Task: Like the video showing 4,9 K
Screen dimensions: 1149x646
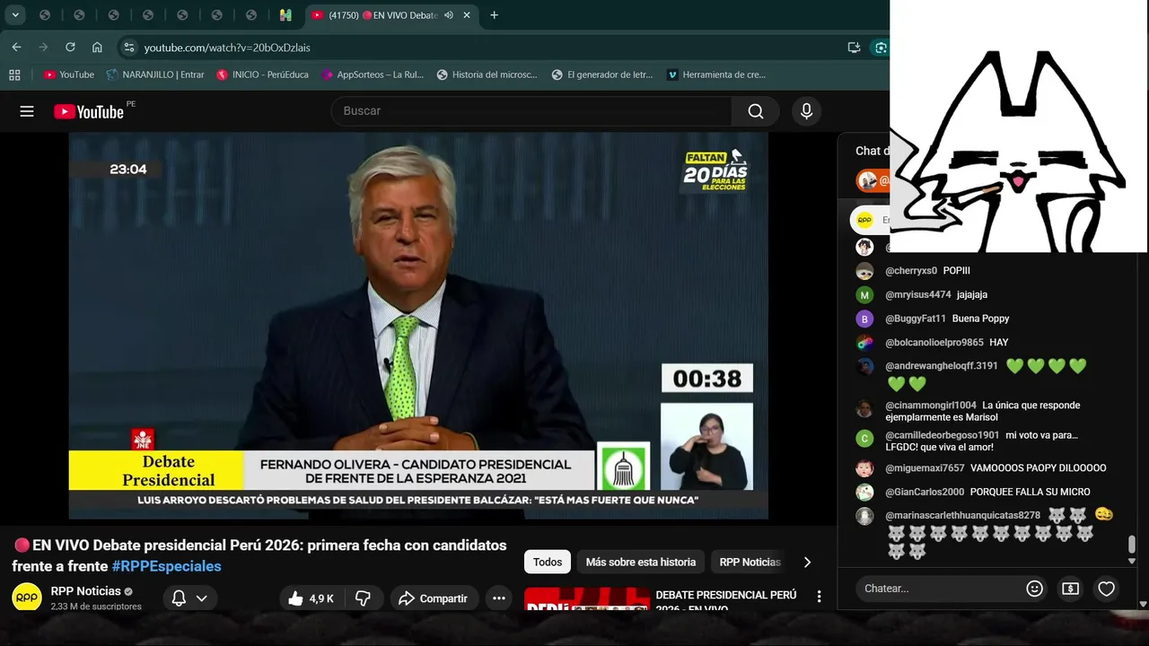Action: [x=311, y=598]
